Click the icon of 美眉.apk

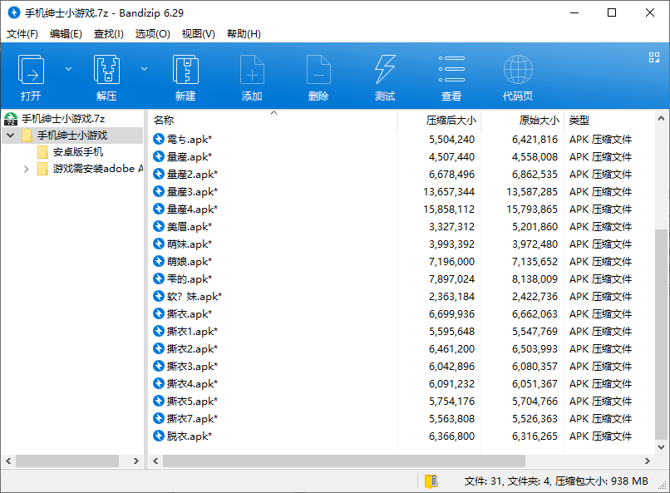[159, 226]
